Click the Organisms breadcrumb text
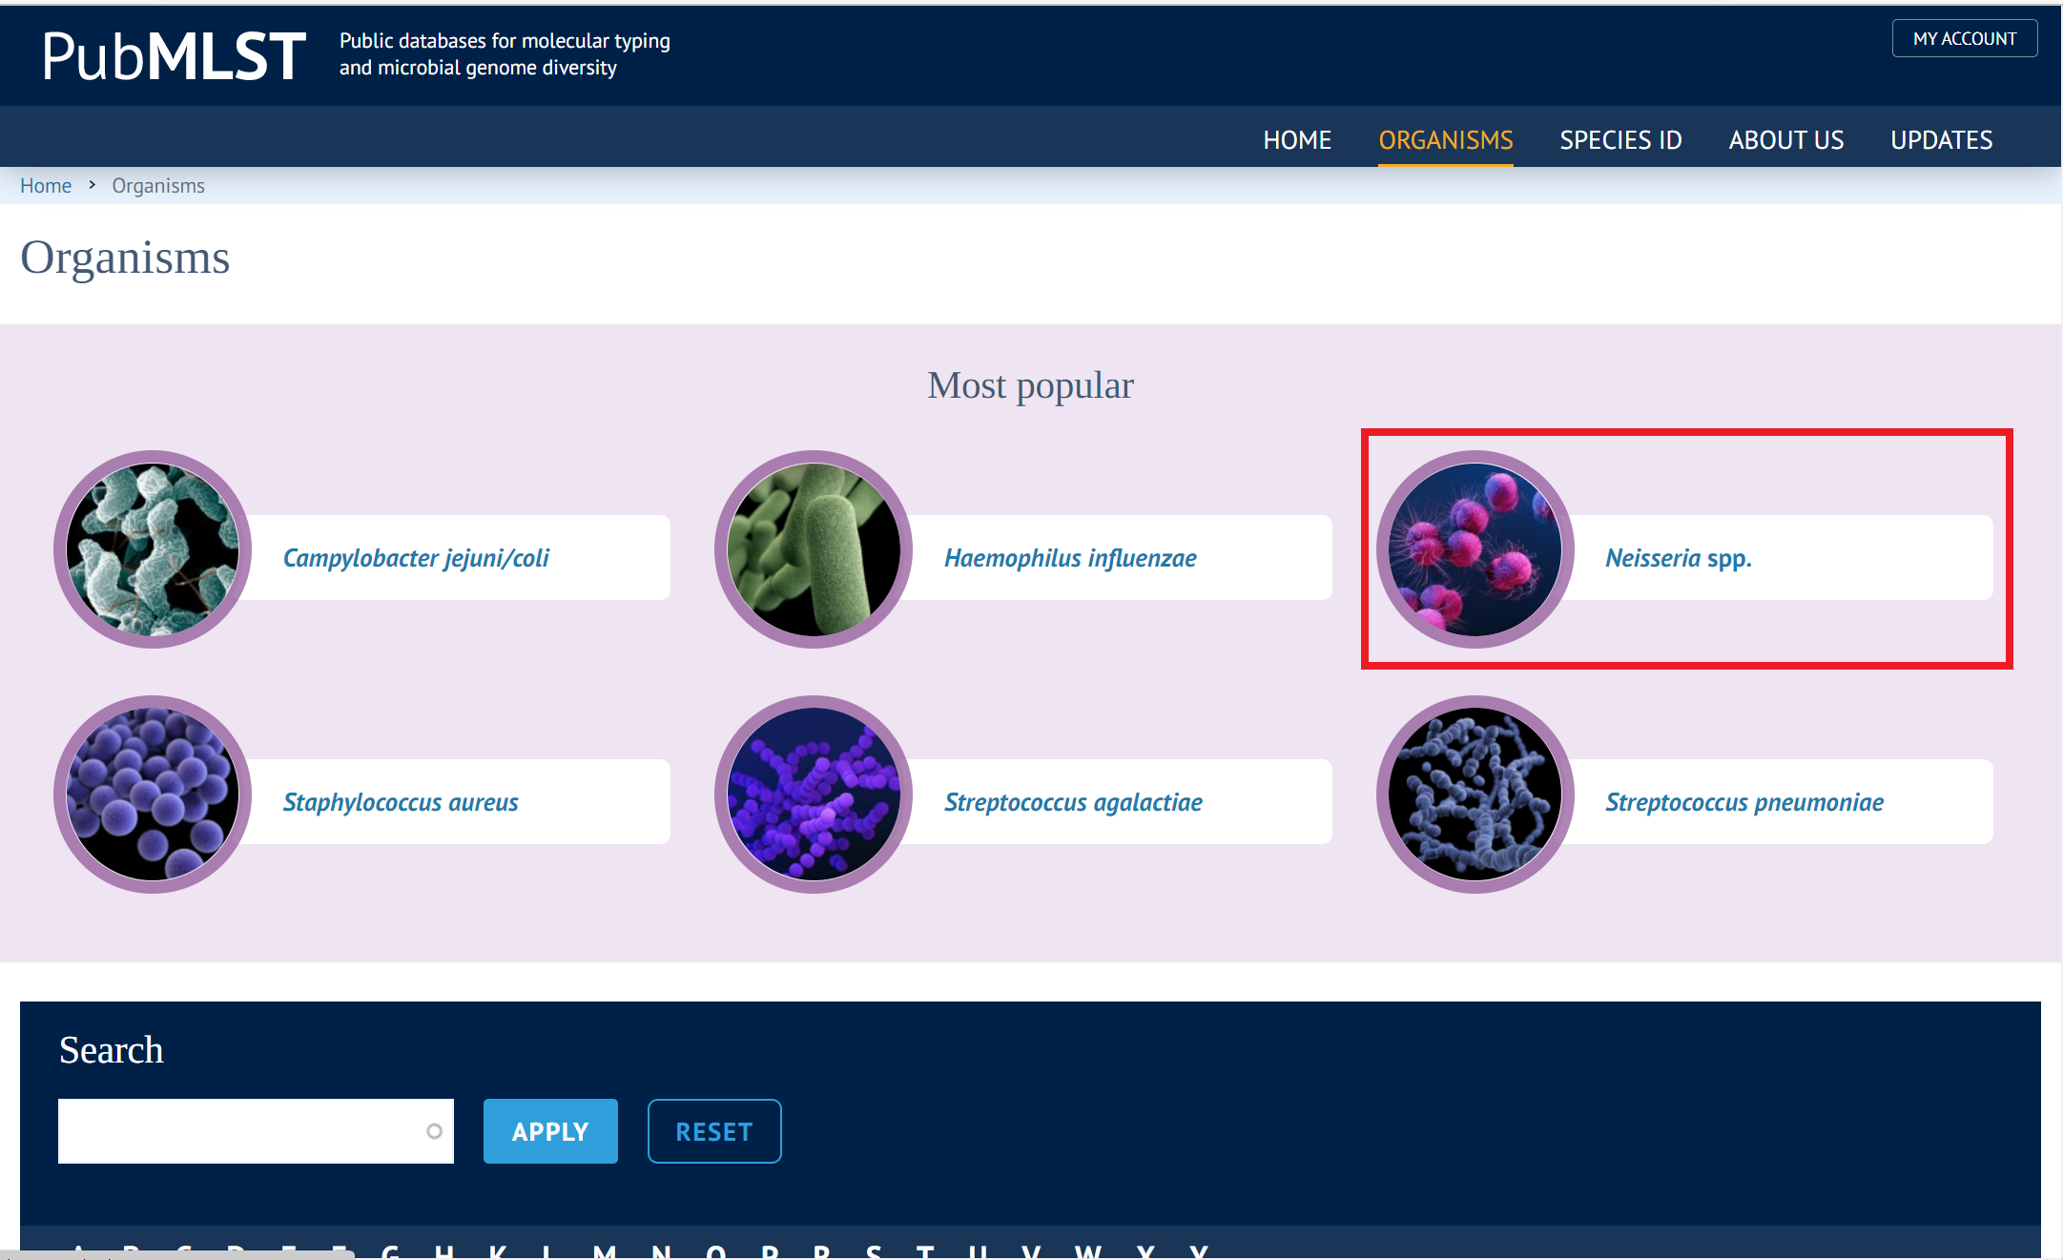The height and width of the screenshot is (1260, 2063). 158,186
